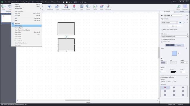This screenshot has height=106, width=190.
Task: Select the None shadow radio button
Action: [161, 82]
